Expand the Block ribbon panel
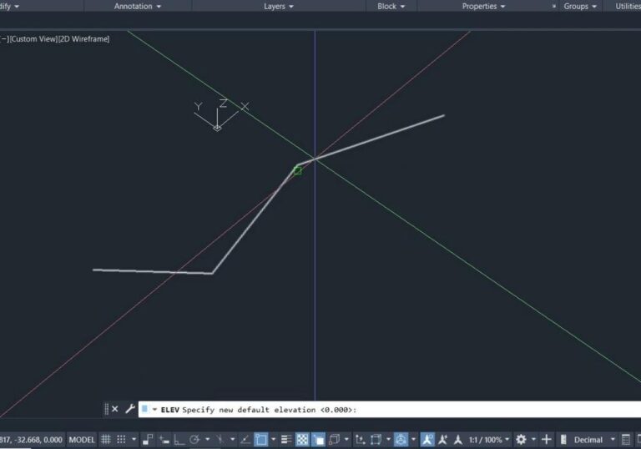Viewport: 641px width, 449px height. (x=391, y=6)
